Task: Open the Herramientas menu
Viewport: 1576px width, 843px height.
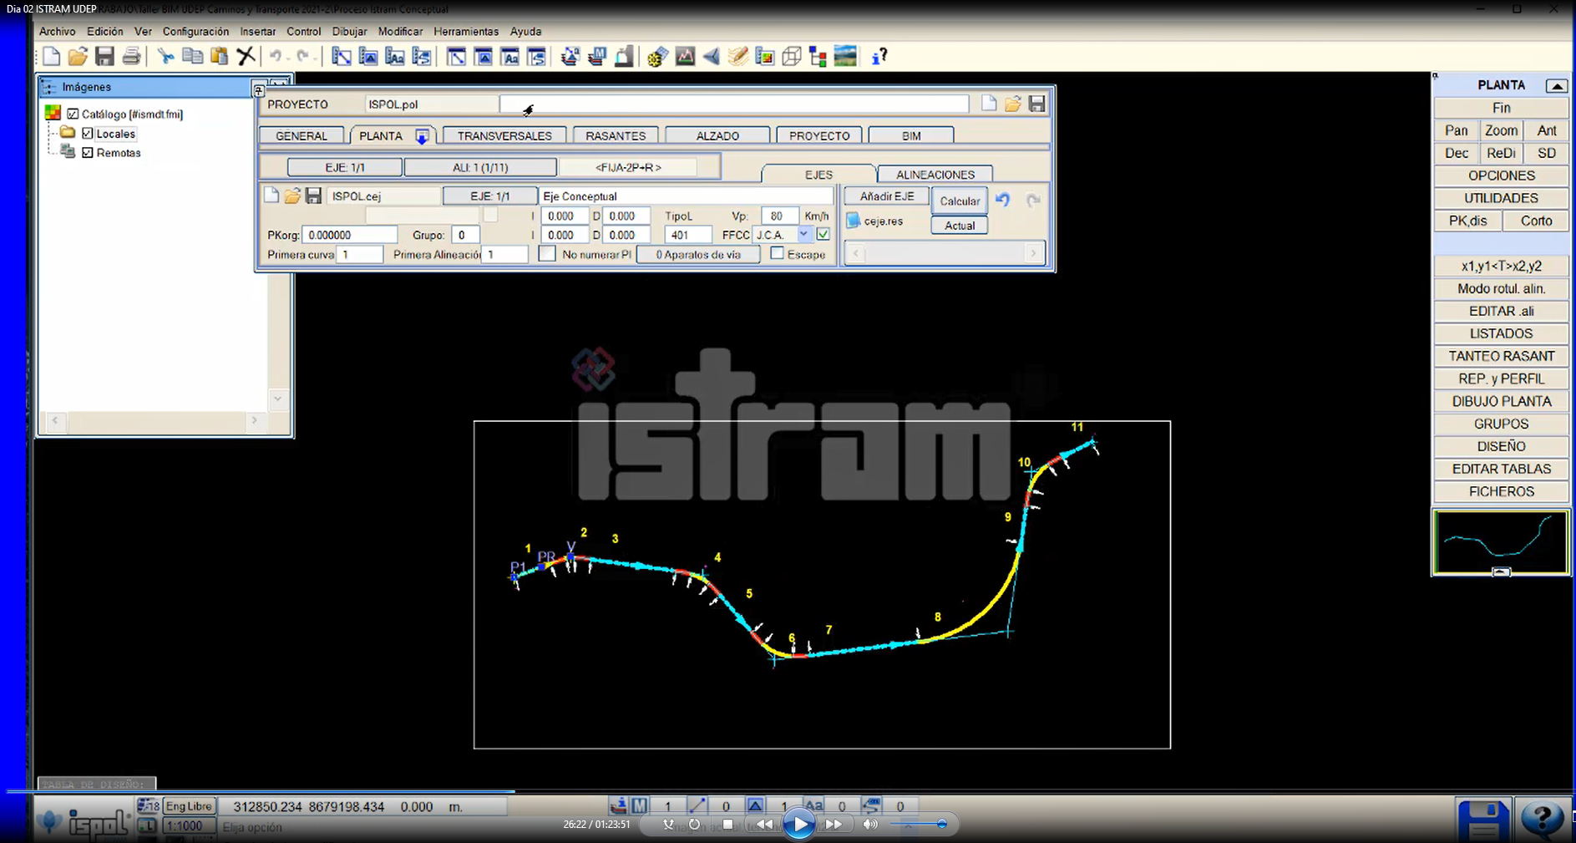Action: point(465,31)
